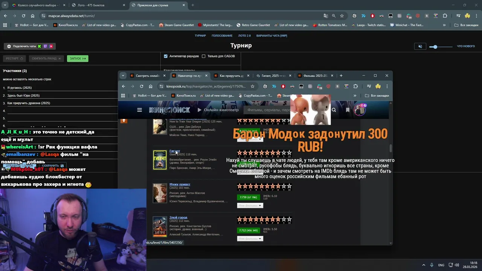
Task: Click СКИПНУТЬ РАУНД button
Action: click(x=46, y=58)
